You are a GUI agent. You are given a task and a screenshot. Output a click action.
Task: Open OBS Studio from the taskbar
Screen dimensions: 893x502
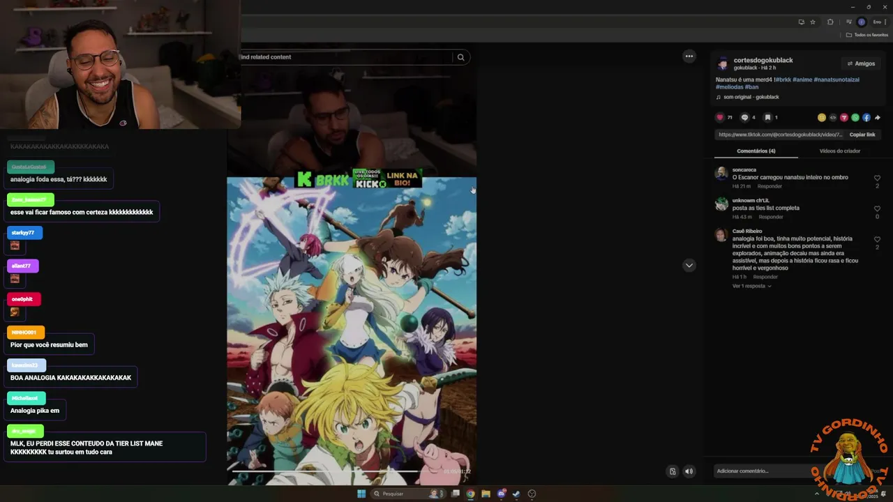tap(532, 494)
